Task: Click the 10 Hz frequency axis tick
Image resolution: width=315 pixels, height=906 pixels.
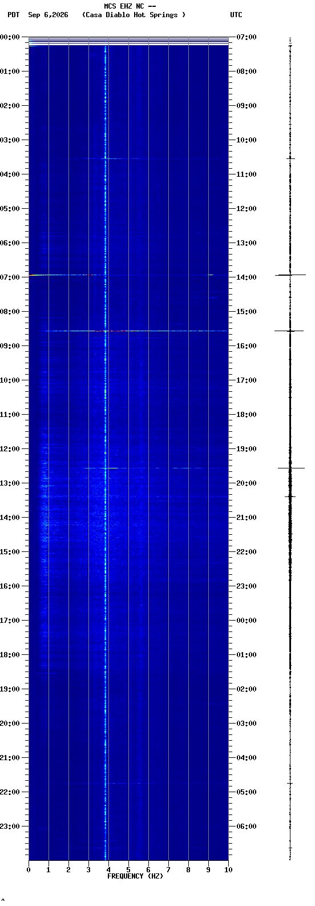Action: pos(228,870)
